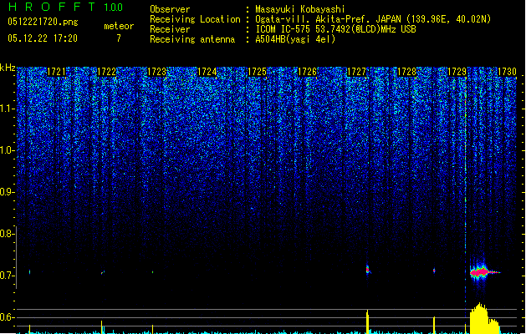Click the large yellow power peak after 1729
This screenshot has width=526, height=334.
point(484,319)
